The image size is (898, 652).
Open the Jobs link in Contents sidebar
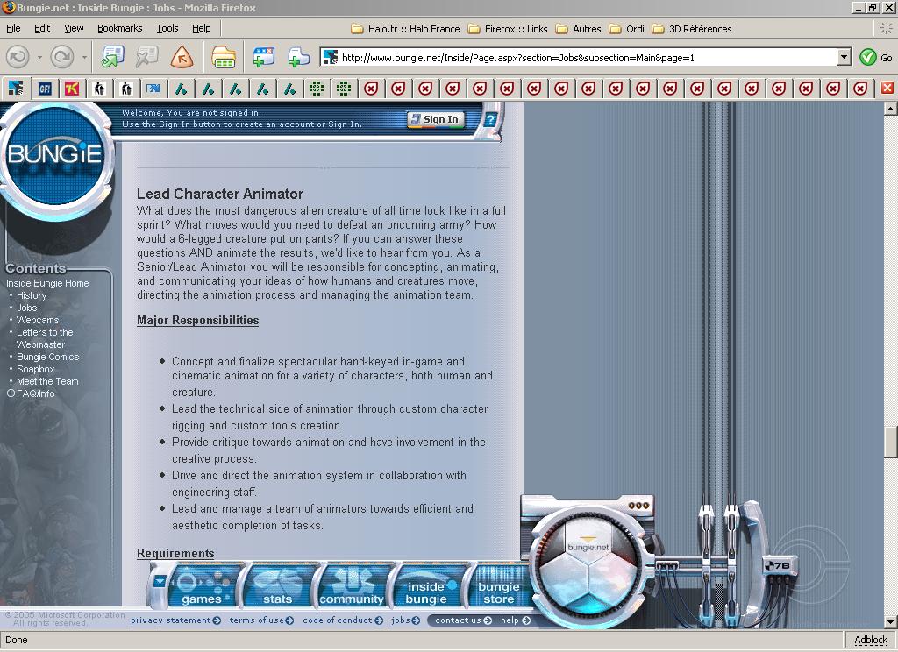[27, 308]
